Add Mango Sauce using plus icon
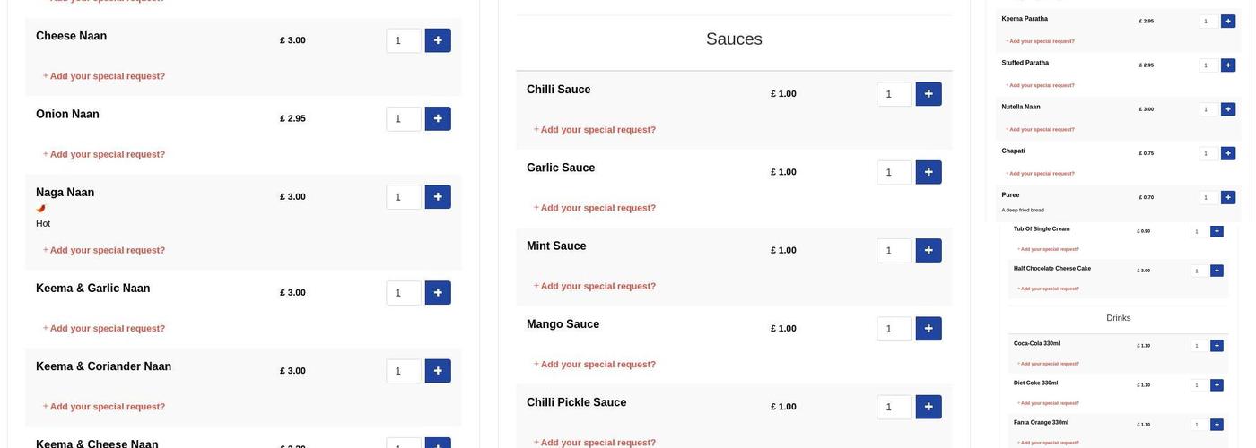Viewport: 1256px width, 448px height. (929, 329)
